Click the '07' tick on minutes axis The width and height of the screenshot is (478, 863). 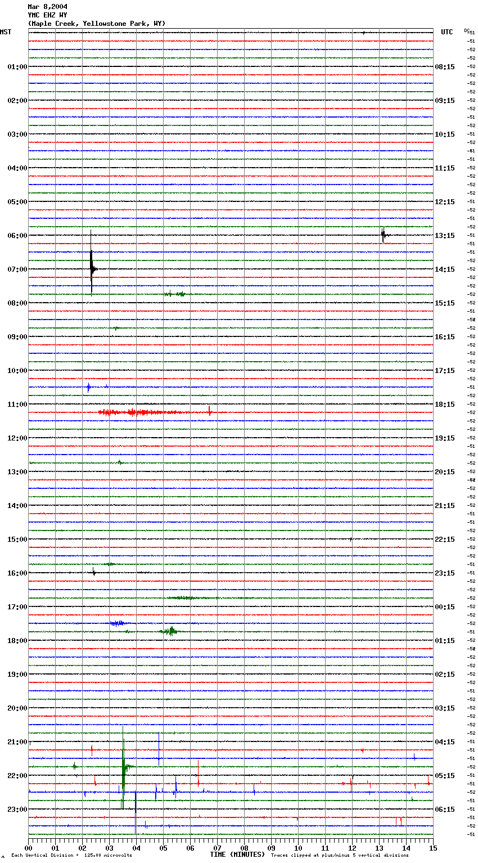[217, 848]
